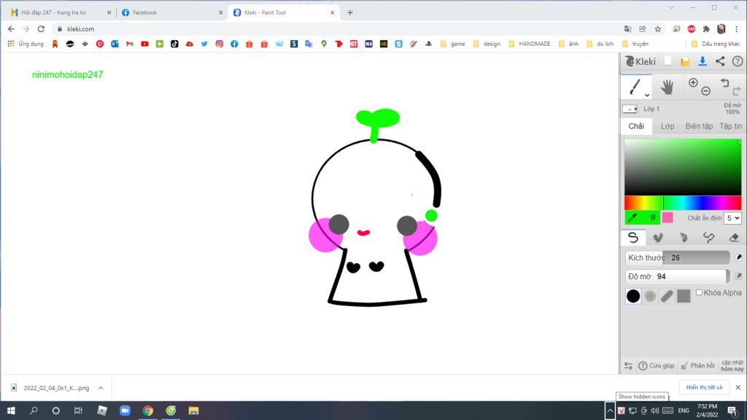Open the HANDMADE bookmarks folder

click(530, 44)
